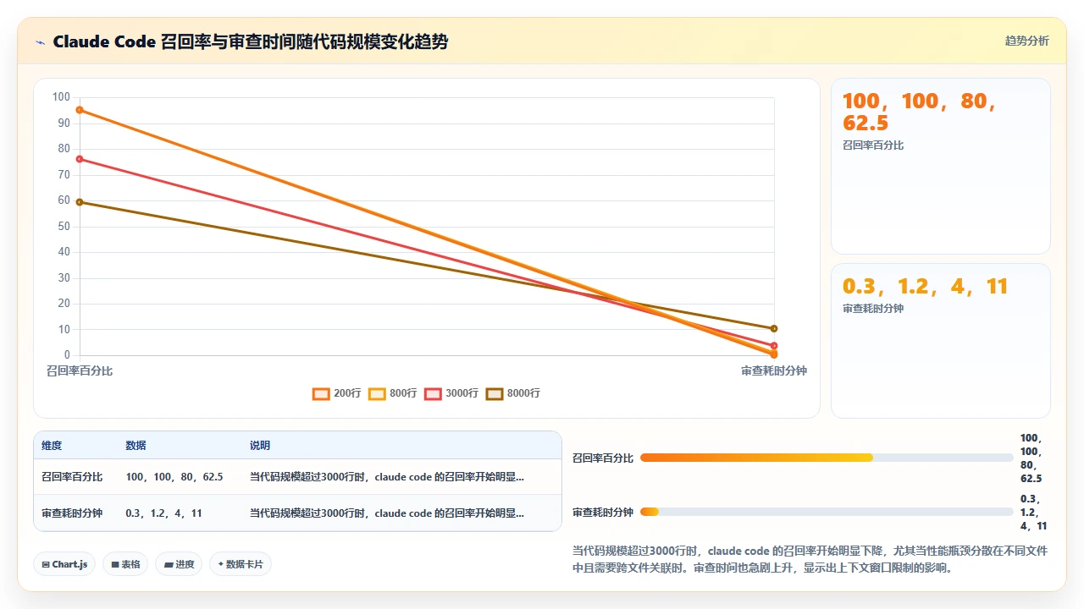Click the y-axis label 50
Image resolution: width=1084 pixels, height=609 pixels.
pyautogui.click(x=64, y=226)
